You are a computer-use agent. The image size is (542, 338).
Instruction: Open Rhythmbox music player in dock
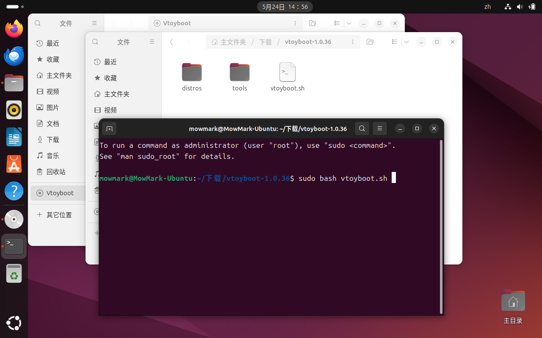pos(14,110)
